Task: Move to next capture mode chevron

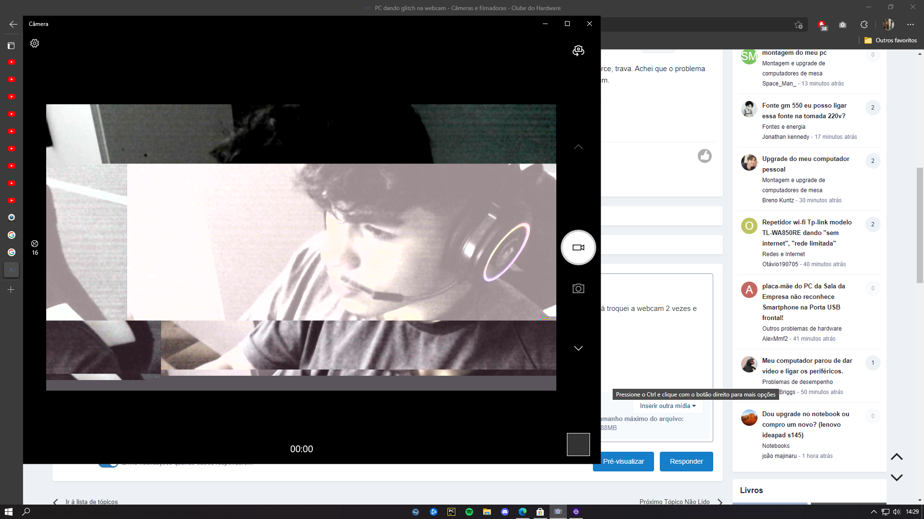Action: coord(578,348)
